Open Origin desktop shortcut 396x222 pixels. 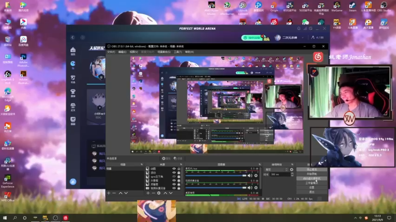pos(274,7)
